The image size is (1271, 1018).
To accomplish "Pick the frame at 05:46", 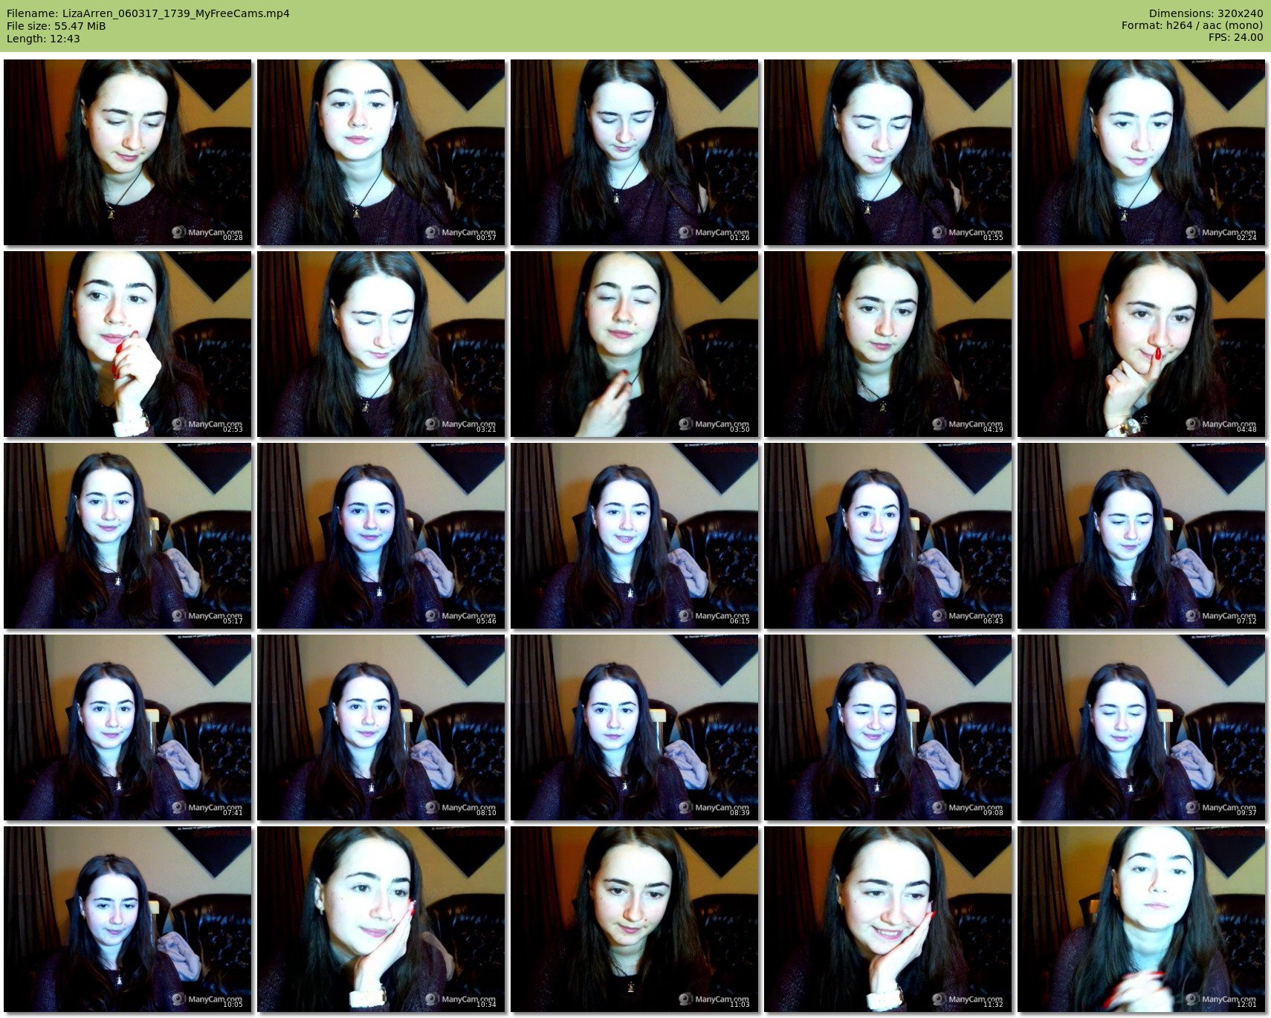I will click(x=381, y=536).
